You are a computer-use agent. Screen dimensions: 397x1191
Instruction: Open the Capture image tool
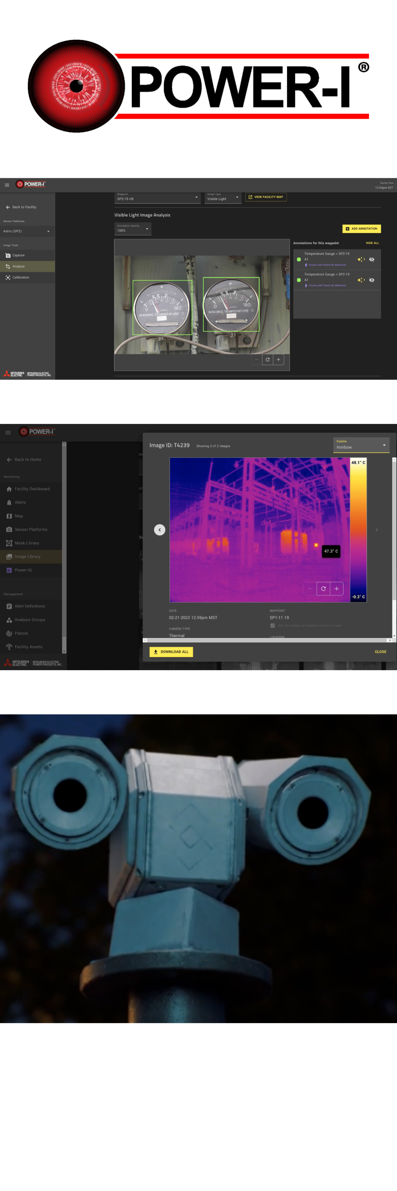tap(19, 255)
